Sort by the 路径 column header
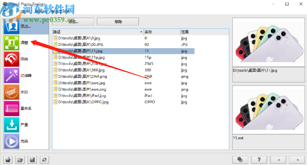Screen dimensions: 307x165 click(98, 32)
